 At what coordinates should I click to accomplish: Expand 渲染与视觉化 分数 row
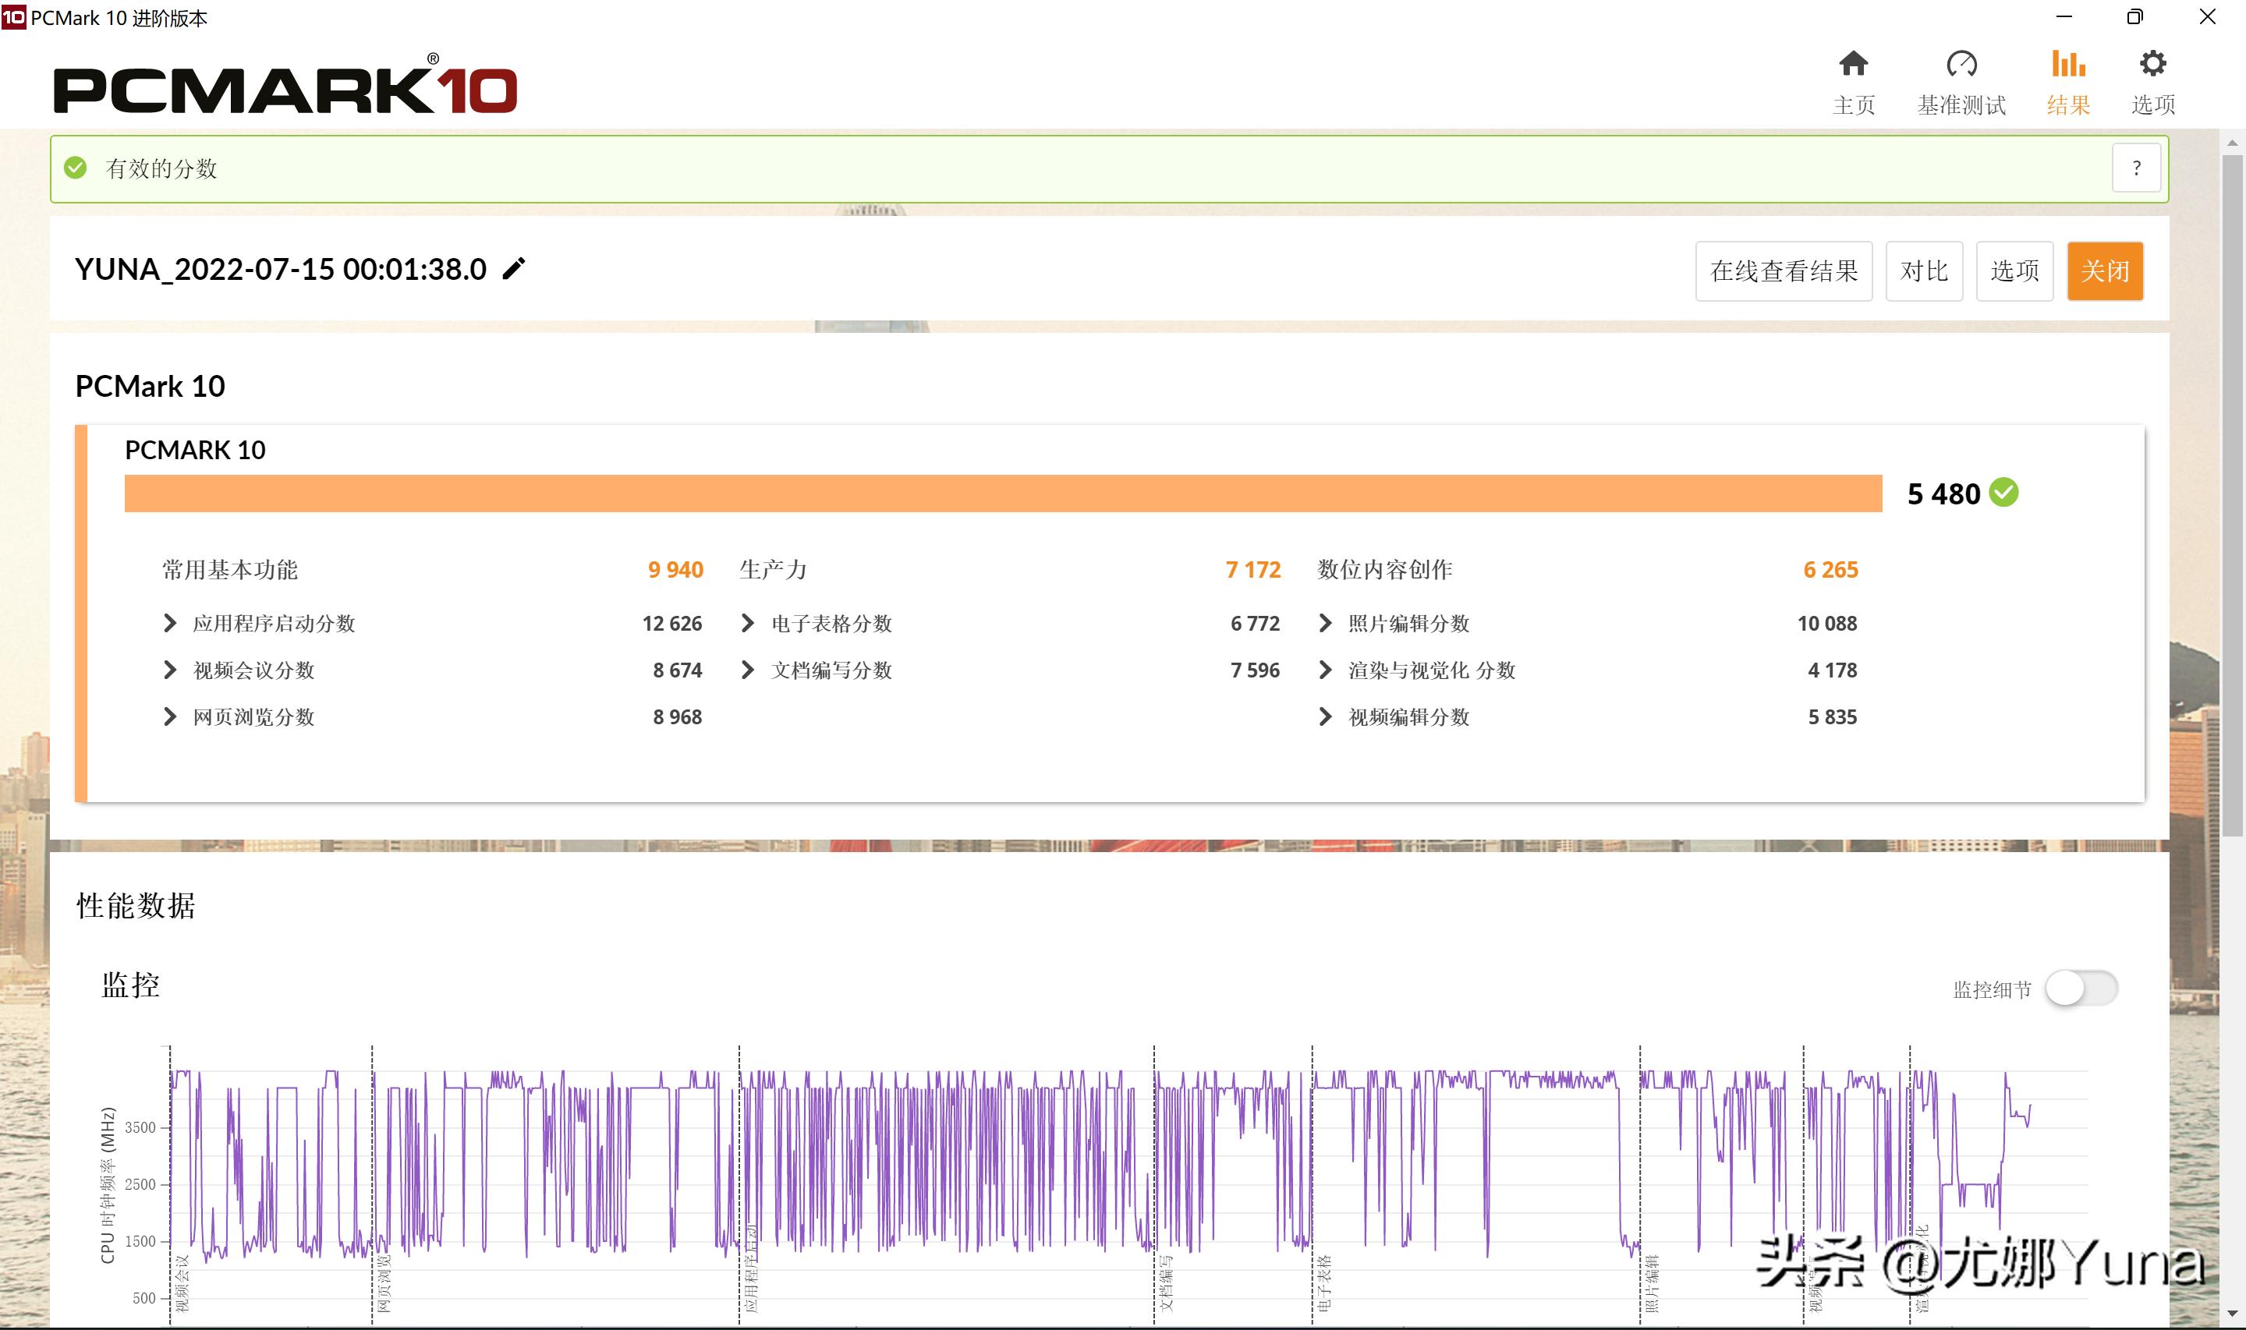1326,670
